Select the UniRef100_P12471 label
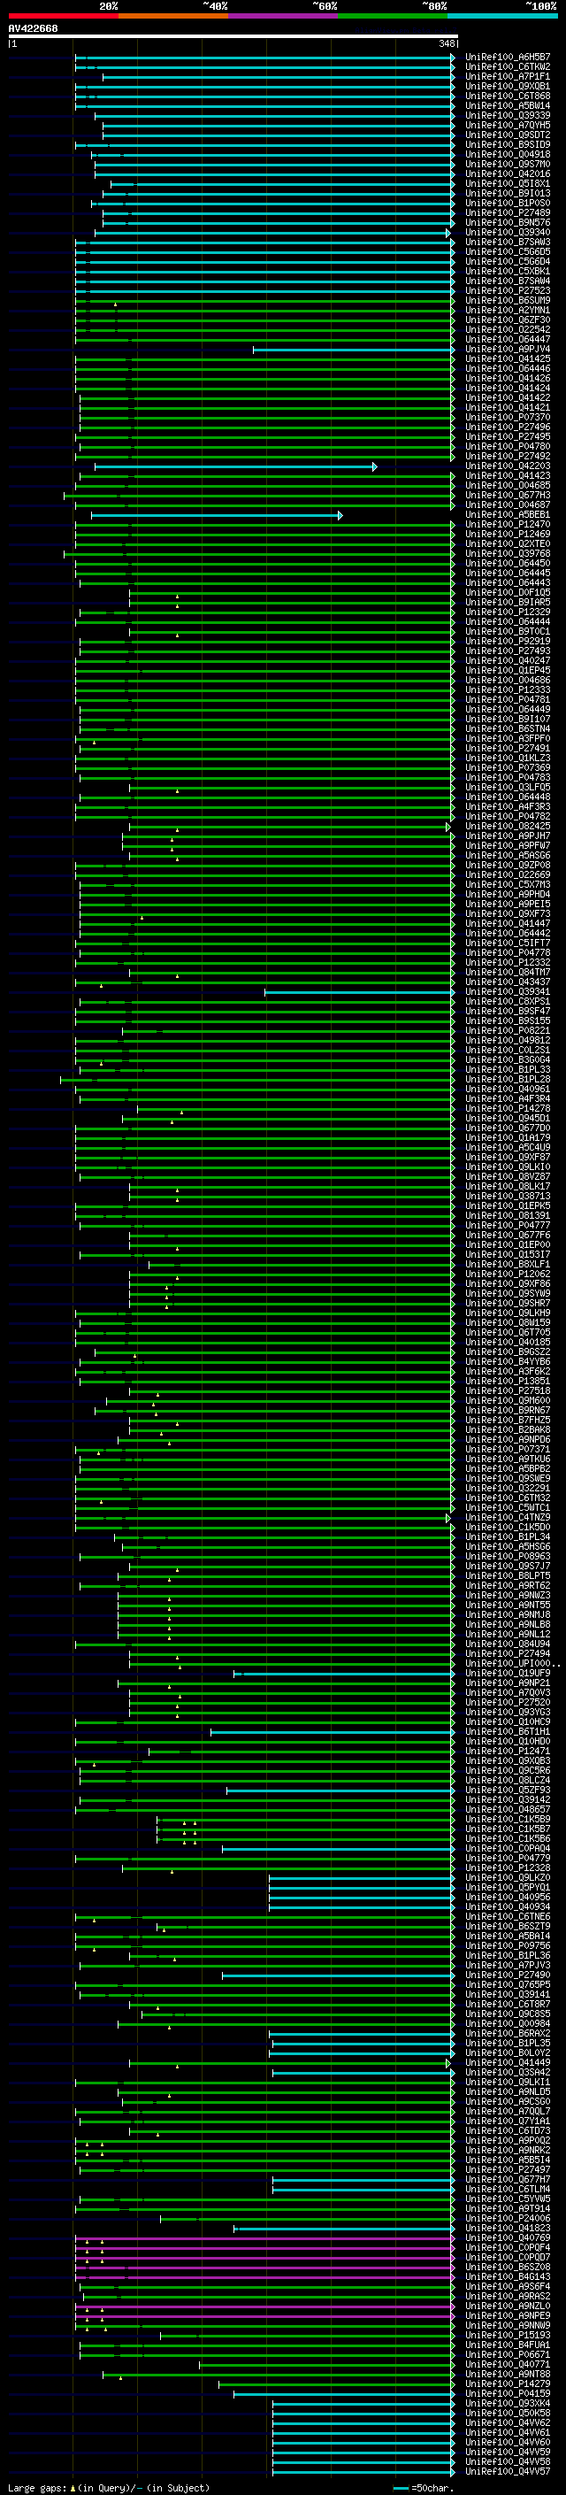 click(507, 1750)
